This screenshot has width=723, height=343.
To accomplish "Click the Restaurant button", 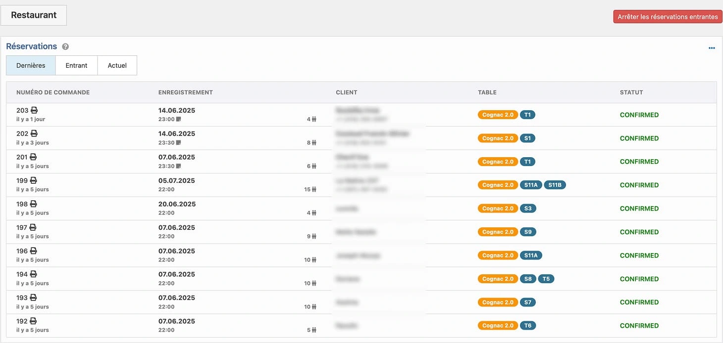I will [x=33, y=15].
